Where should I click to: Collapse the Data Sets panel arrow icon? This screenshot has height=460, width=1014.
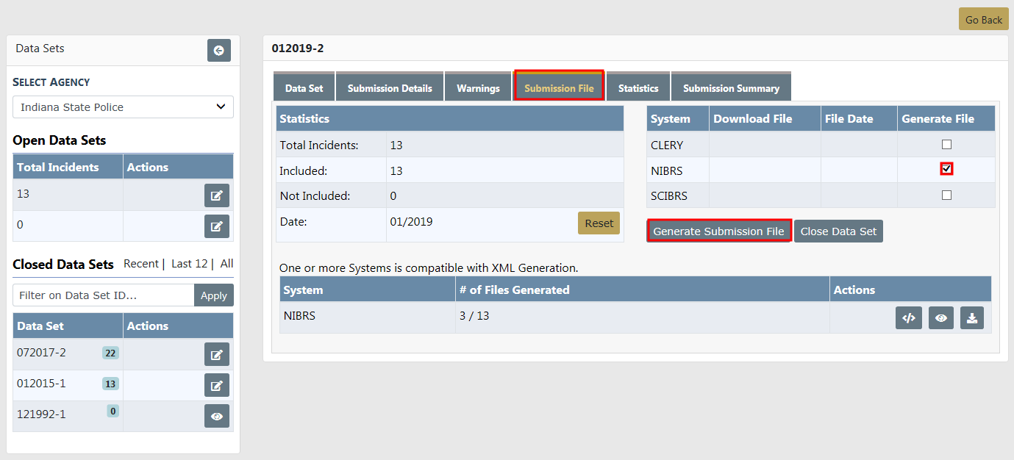click(x=218, y=50)
